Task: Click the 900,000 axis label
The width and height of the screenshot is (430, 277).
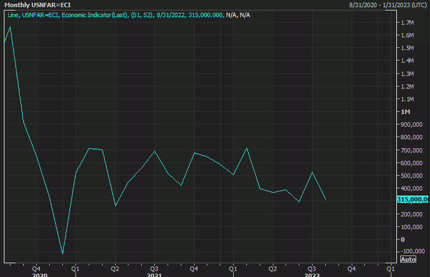Action: [x=411, y=124]
